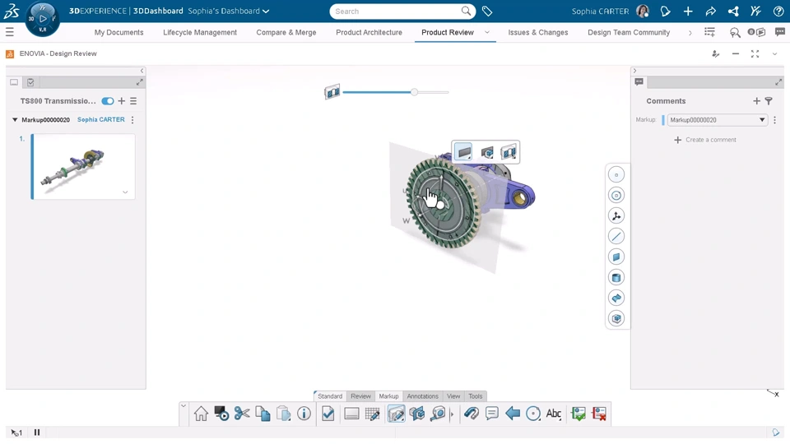Toggle the markup pencil mode in toolbar

[396, 414]
